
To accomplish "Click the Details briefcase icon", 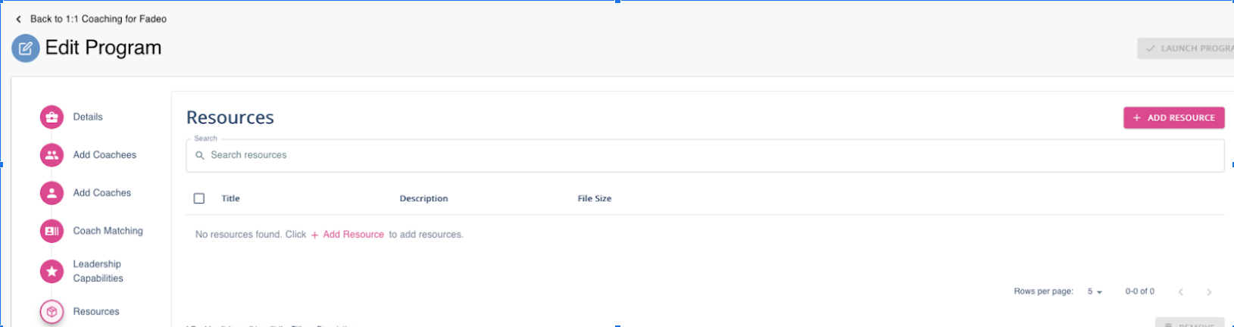I will [x=52, y=117].
